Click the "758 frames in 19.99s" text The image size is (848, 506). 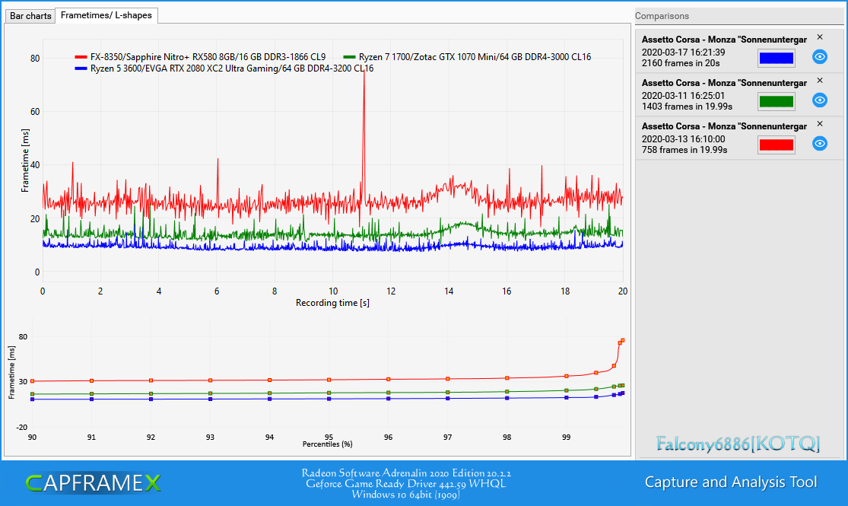684,150
